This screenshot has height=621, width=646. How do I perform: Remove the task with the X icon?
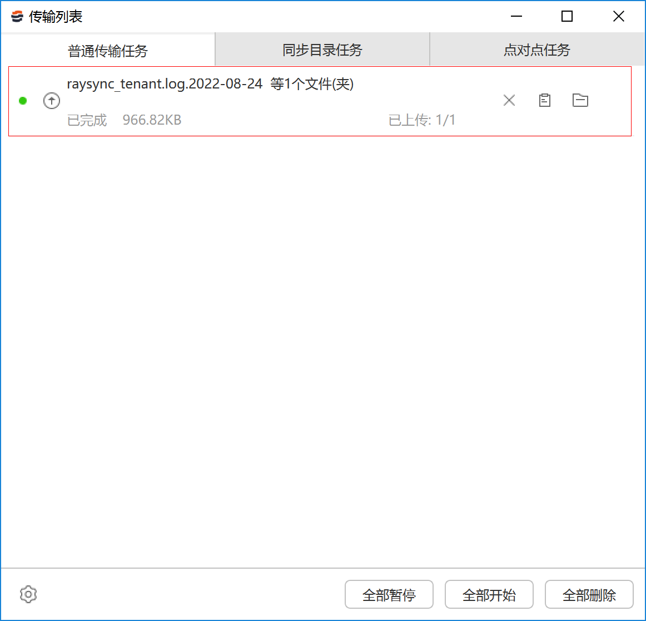pyautogui.click(x=509, y=100)
